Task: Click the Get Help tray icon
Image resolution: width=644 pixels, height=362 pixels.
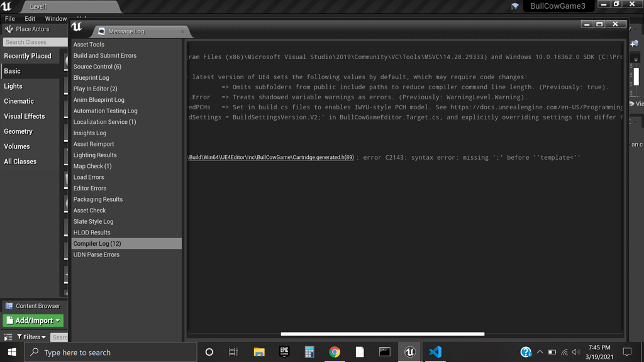Action: click(x=526, y=352)
